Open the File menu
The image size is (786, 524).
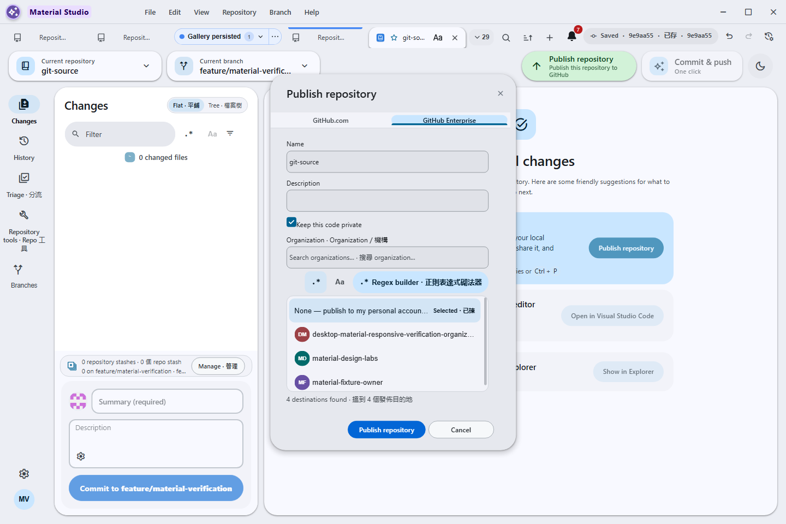click(x=150, y=12)
